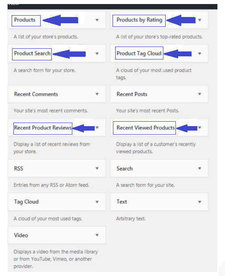Select the Products widget title

(25, 20)
